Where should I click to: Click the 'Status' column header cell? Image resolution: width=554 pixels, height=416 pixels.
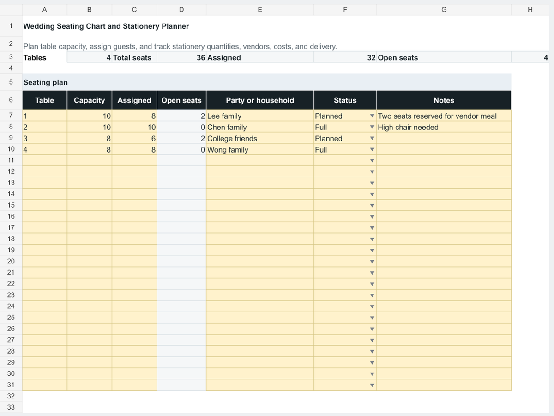pos(345,100)
